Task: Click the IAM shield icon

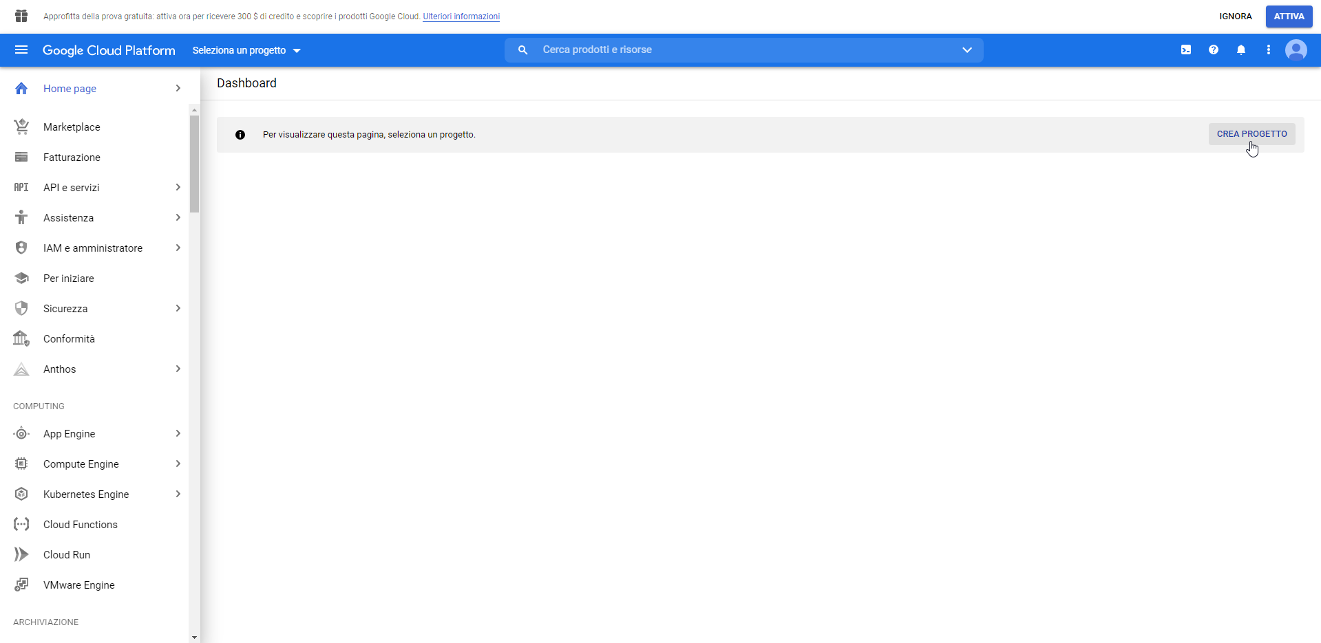Action: pos(21,248)
